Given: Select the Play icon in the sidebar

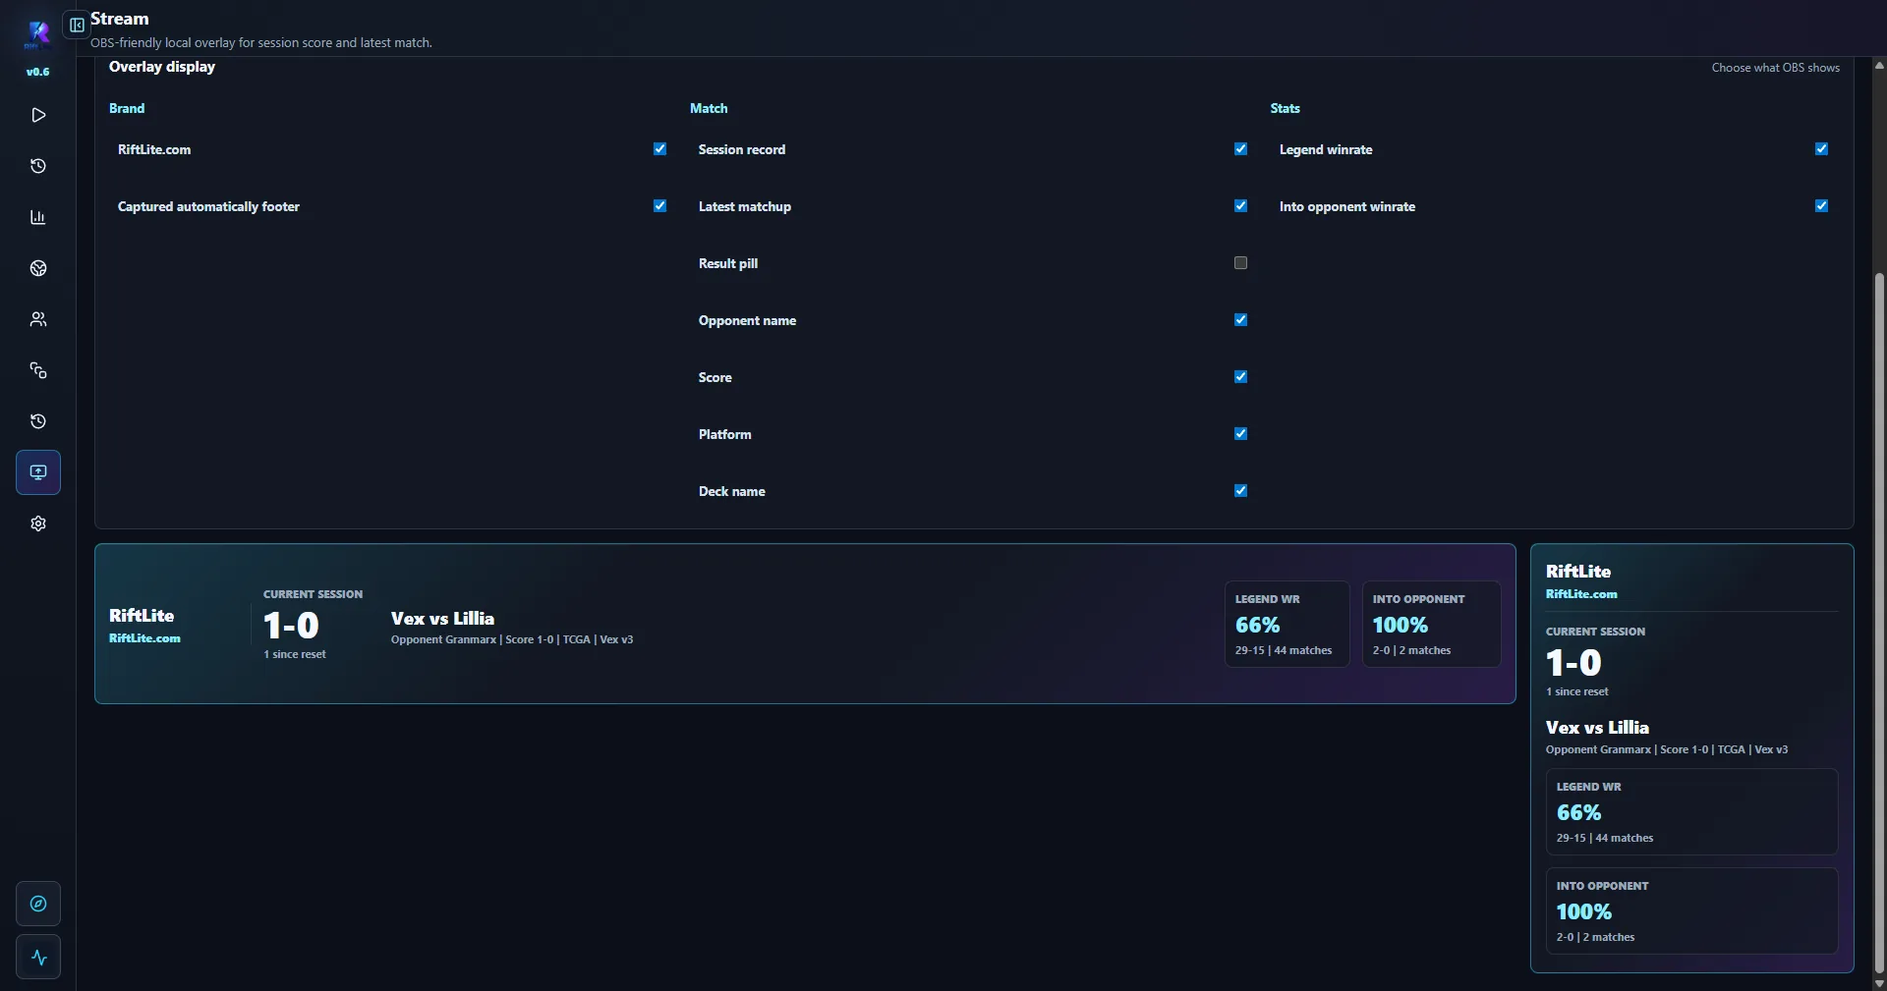Looking at the screenshot, I should pyautogui.click(x=37, y=115).
